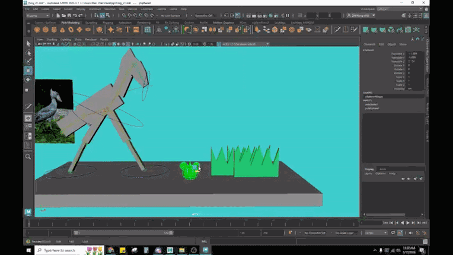Expand the Symmetry Off dropdown
The height and width of the screenshot is (255, 453).
coord(205,16)
